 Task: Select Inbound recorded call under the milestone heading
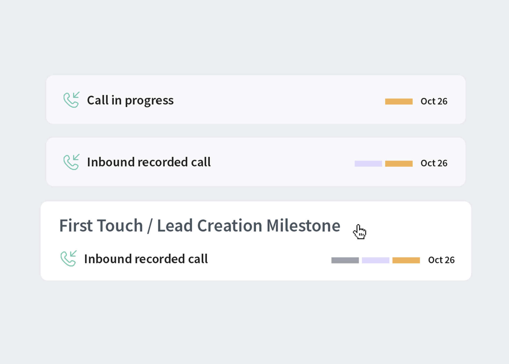coord(146,259)
